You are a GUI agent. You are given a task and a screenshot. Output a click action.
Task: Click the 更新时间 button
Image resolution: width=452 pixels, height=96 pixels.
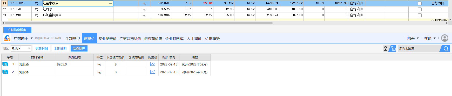pyautogui.click(x=42, y=48)
